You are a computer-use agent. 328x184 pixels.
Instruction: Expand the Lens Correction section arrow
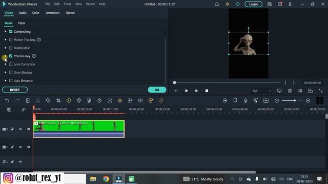coord(6,64)
